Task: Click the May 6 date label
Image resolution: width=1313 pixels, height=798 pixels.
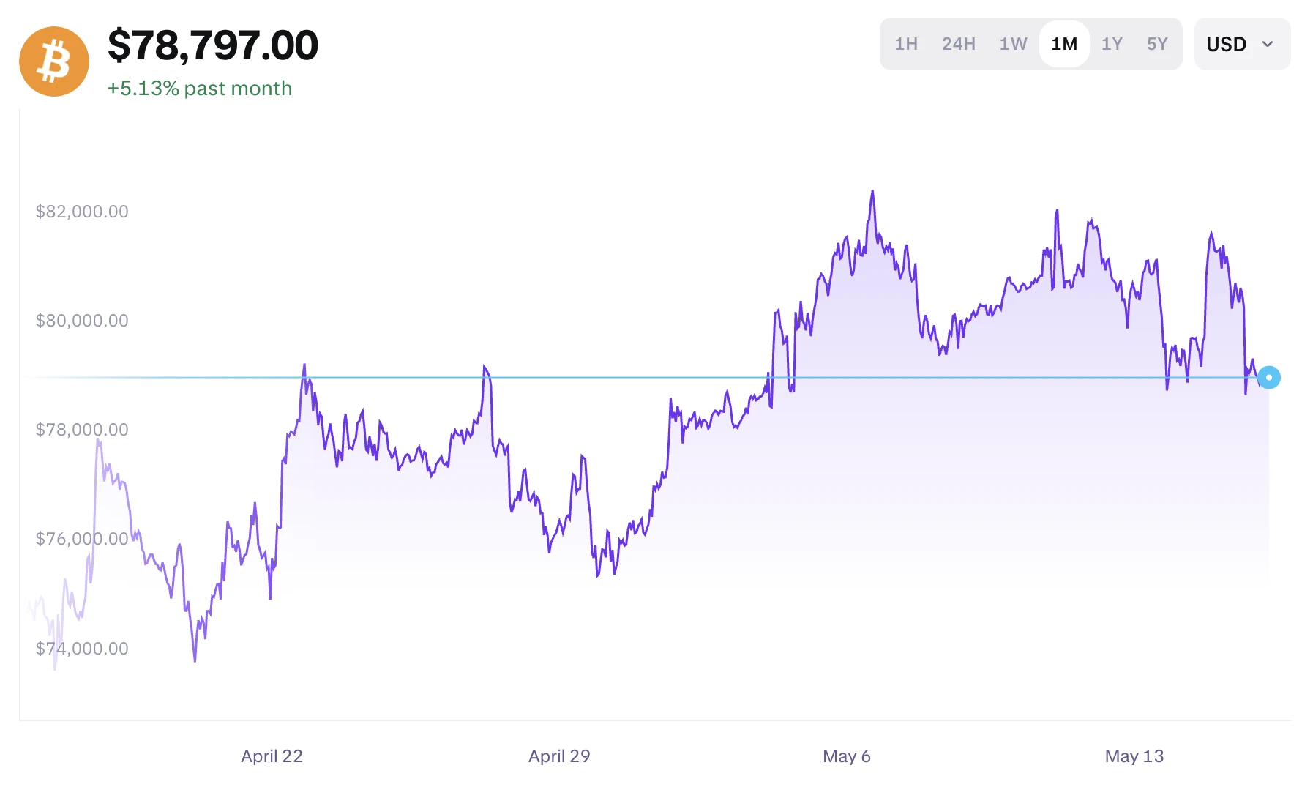Action: (x=847, y=756)
